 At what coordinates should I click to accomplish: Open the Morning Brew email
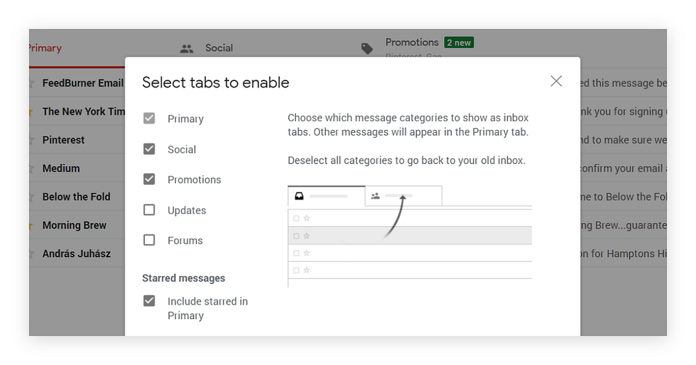point(74,225)
